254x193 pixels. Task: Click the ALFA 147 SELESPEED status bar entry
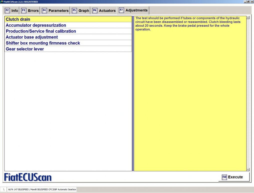[x=42, y=190]
